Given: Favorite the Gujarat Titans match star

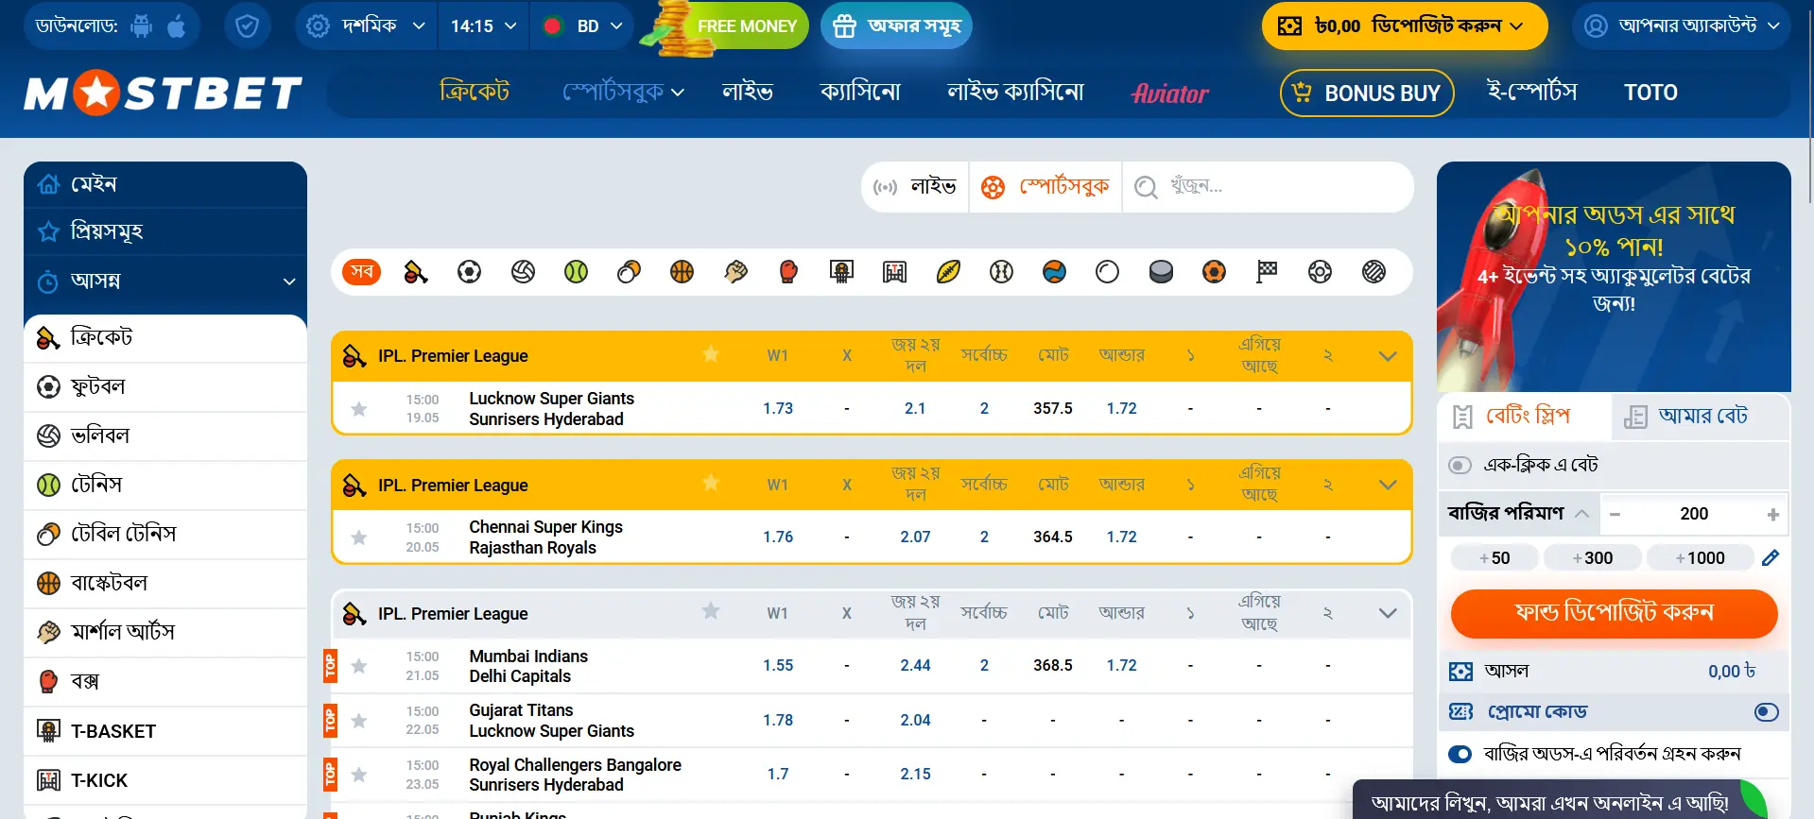Looking at the screenshot, I should point(359,721).
